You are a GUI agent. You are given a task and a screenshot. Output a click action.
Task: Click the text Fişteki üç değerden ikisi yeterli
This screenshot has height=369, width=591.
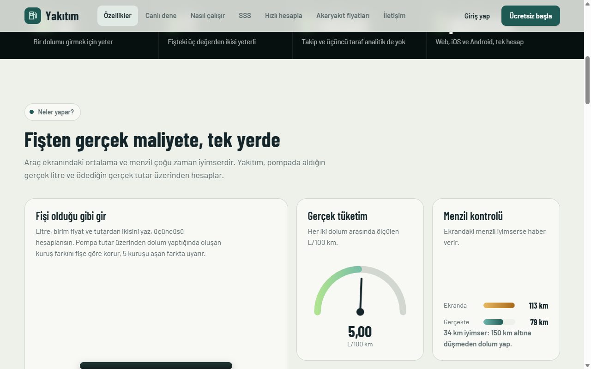(212, 42)
